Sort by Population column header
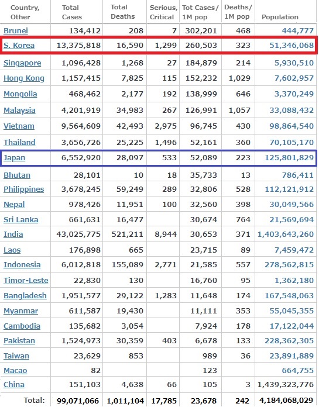 coord(280,17)
